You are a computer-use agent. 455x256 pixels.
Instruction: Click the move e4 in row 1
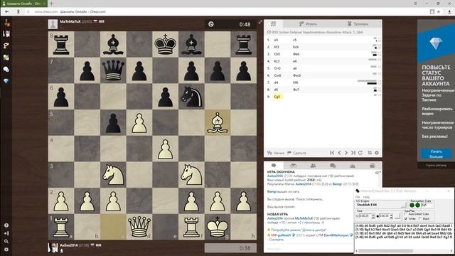[x=276, y=40]
